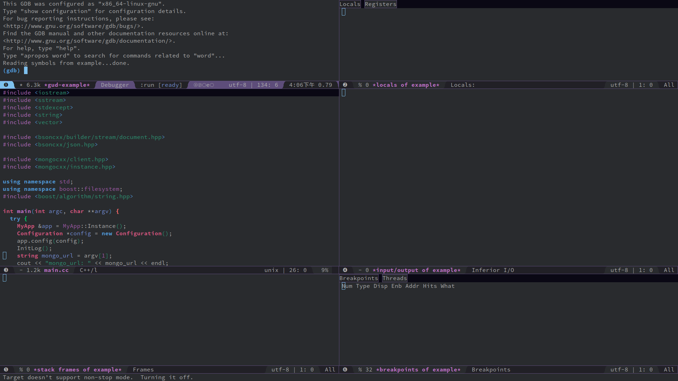This screenshot has width=678, height=381.
Task: Click the read-only % indicator in locals mode line
Action: click(360, 85)
